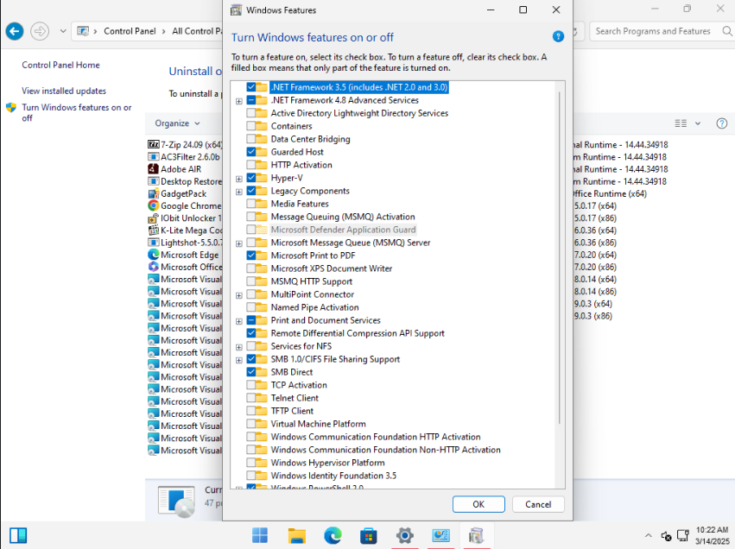
Task: Click the Microsoft Office program icon
Action: 153,267
